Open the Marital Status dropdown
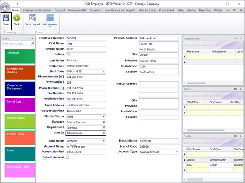Image resolution: width=245 pixels, height=183 pixels. (x=104, y=117)
